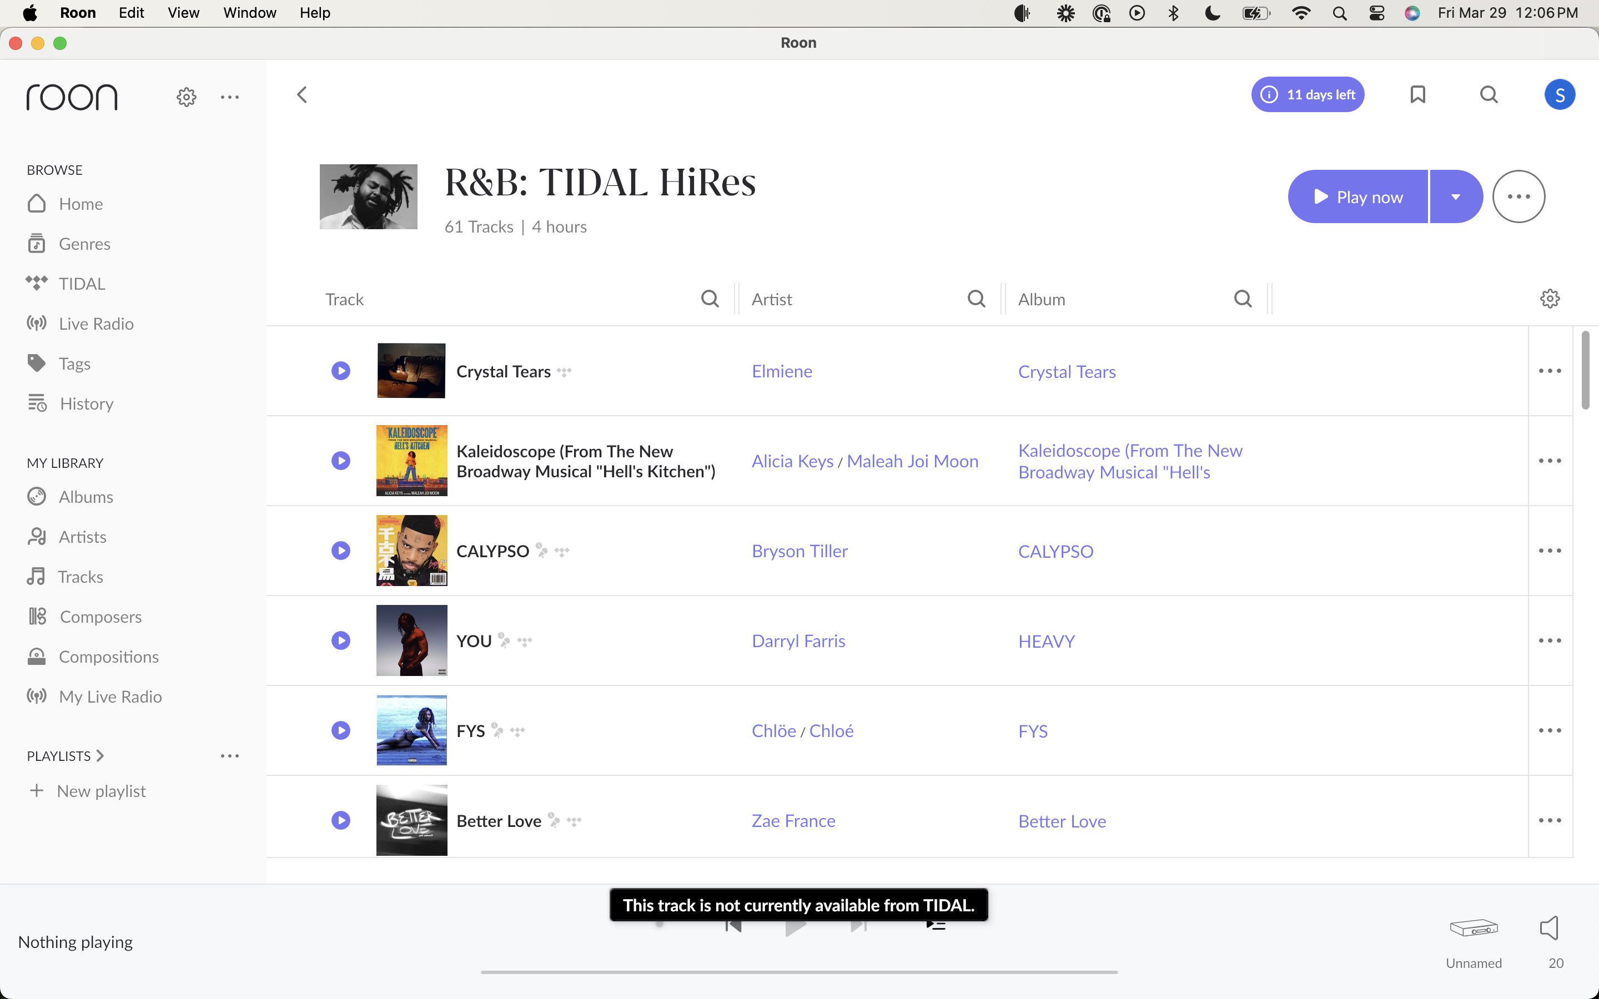Open Tracks in My Library
Image resolution: width=1599 pixels, height=999 pixels.
[65, 577]
